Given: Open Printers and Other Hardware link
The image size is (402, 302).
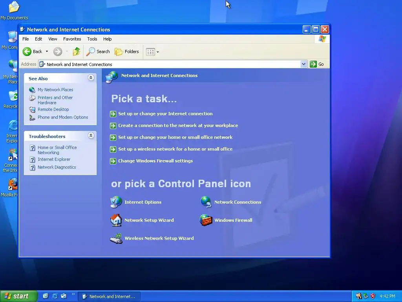Looking at the screenshot, I should (55, 100).
